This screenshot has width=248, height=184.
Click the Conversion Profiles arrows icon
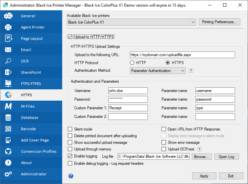[x=8, y=151]
